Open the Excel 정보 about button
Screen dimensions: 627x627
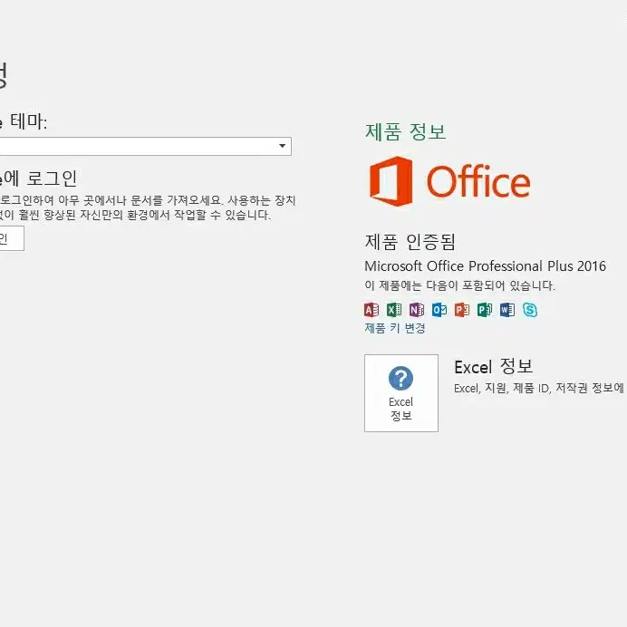pos(401,393)
